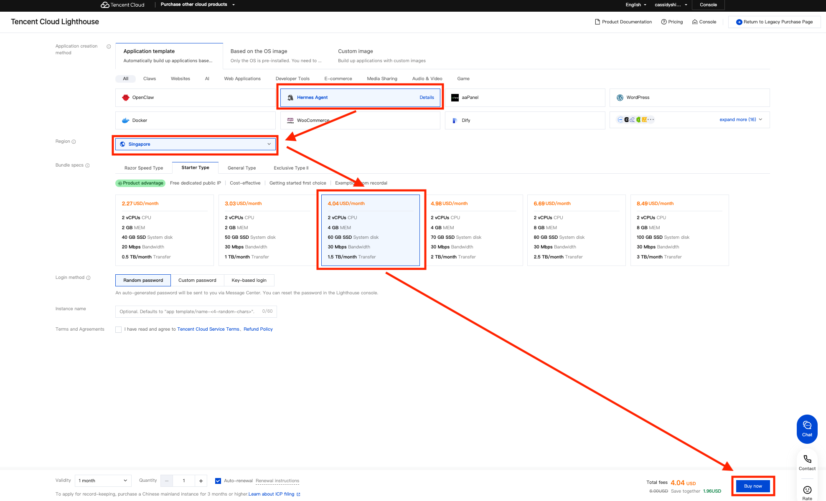Click Return to Legacy Purchase Page
Viewport: 826px width, 501px height.
coord(774,22)
